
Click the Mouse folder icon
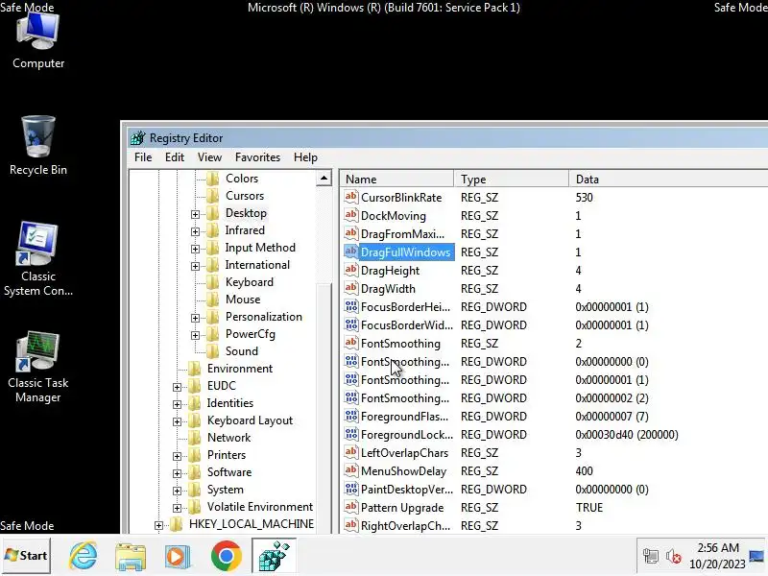click(213, 300)
